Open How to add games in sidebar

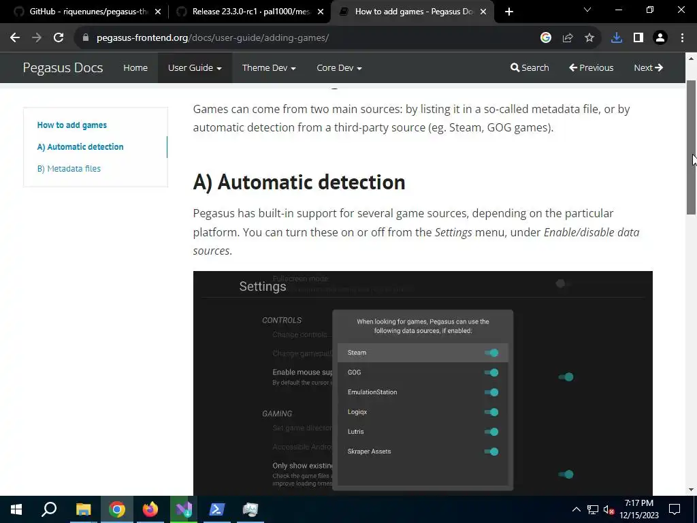click(72, 125)
